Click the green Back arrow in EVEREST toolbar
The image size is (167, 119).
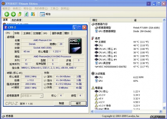7,14
